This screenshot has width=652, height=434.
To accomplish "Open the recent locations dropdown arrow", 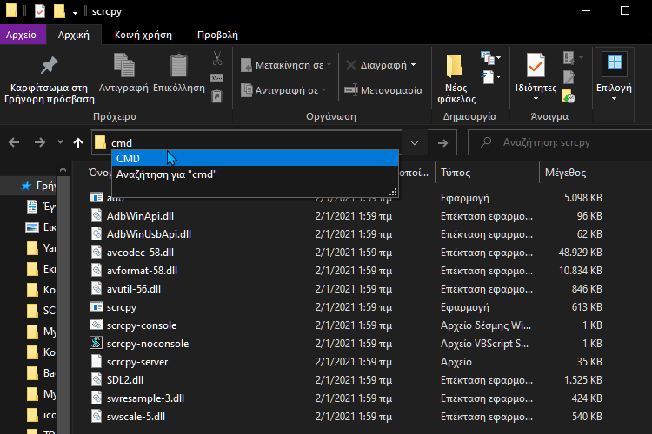I will coord(60,142).
